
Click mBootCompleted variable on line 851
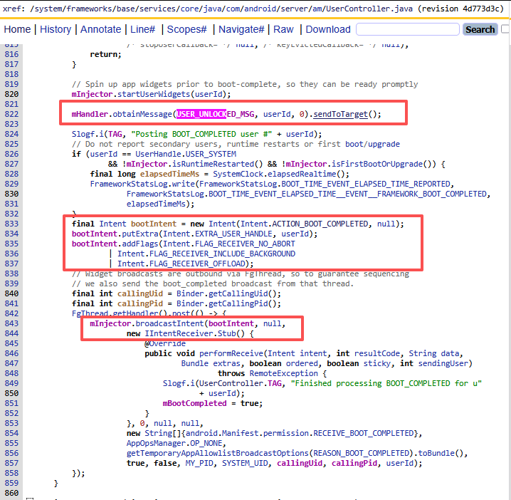(x=194, y=403)
